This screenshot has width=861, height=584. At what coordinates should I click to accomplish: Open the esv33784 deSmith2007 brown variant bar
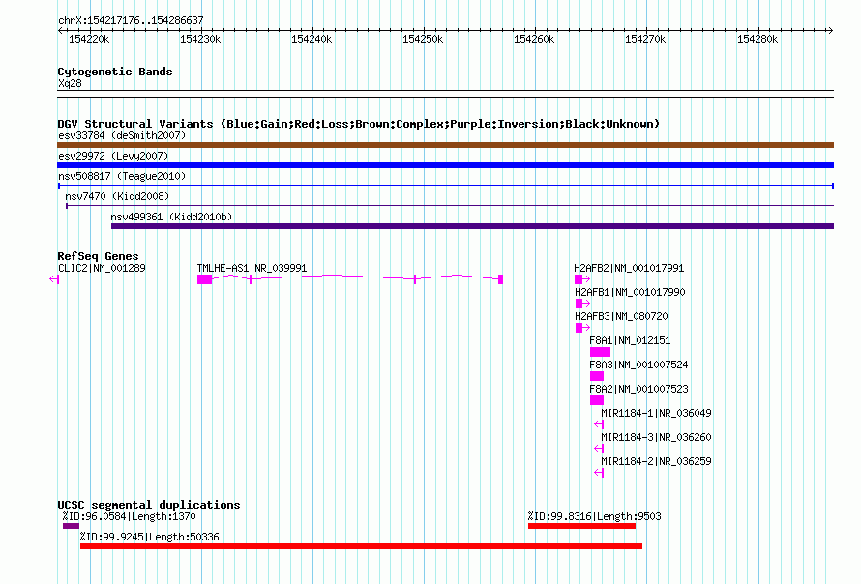[445, 145]
